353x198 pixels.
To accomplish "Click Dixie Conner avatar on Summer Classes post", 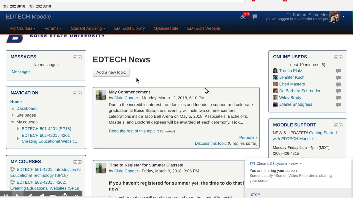I will pyautogui.click(x=101, y=168).
